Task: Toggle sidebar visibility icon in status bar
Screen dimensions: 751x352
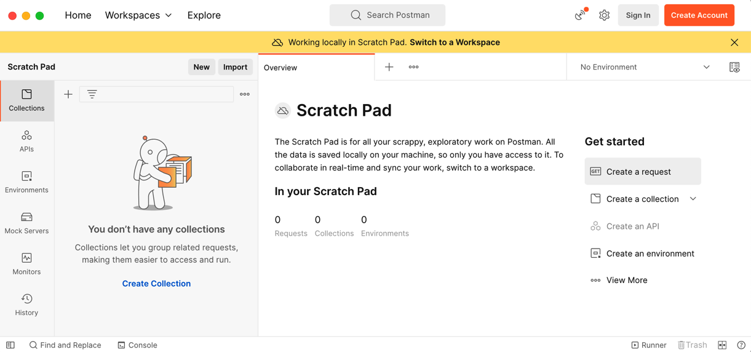Action: tap(10, 345)
